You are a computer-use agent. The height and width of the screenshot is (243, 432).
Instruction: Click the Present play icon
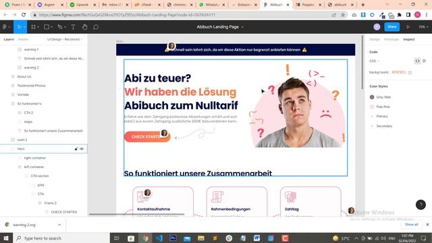click(x=408, y=27)
